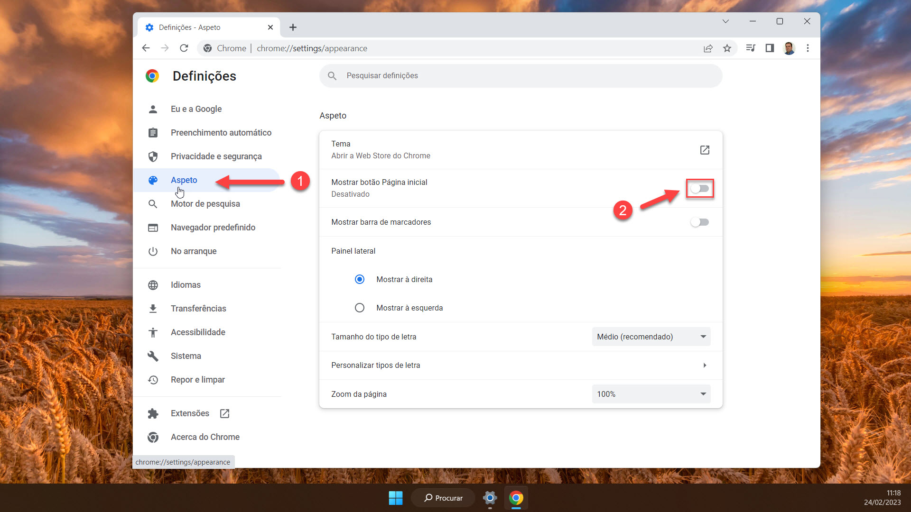Go to Motor de pesquisa settings

tap(205, 204)
